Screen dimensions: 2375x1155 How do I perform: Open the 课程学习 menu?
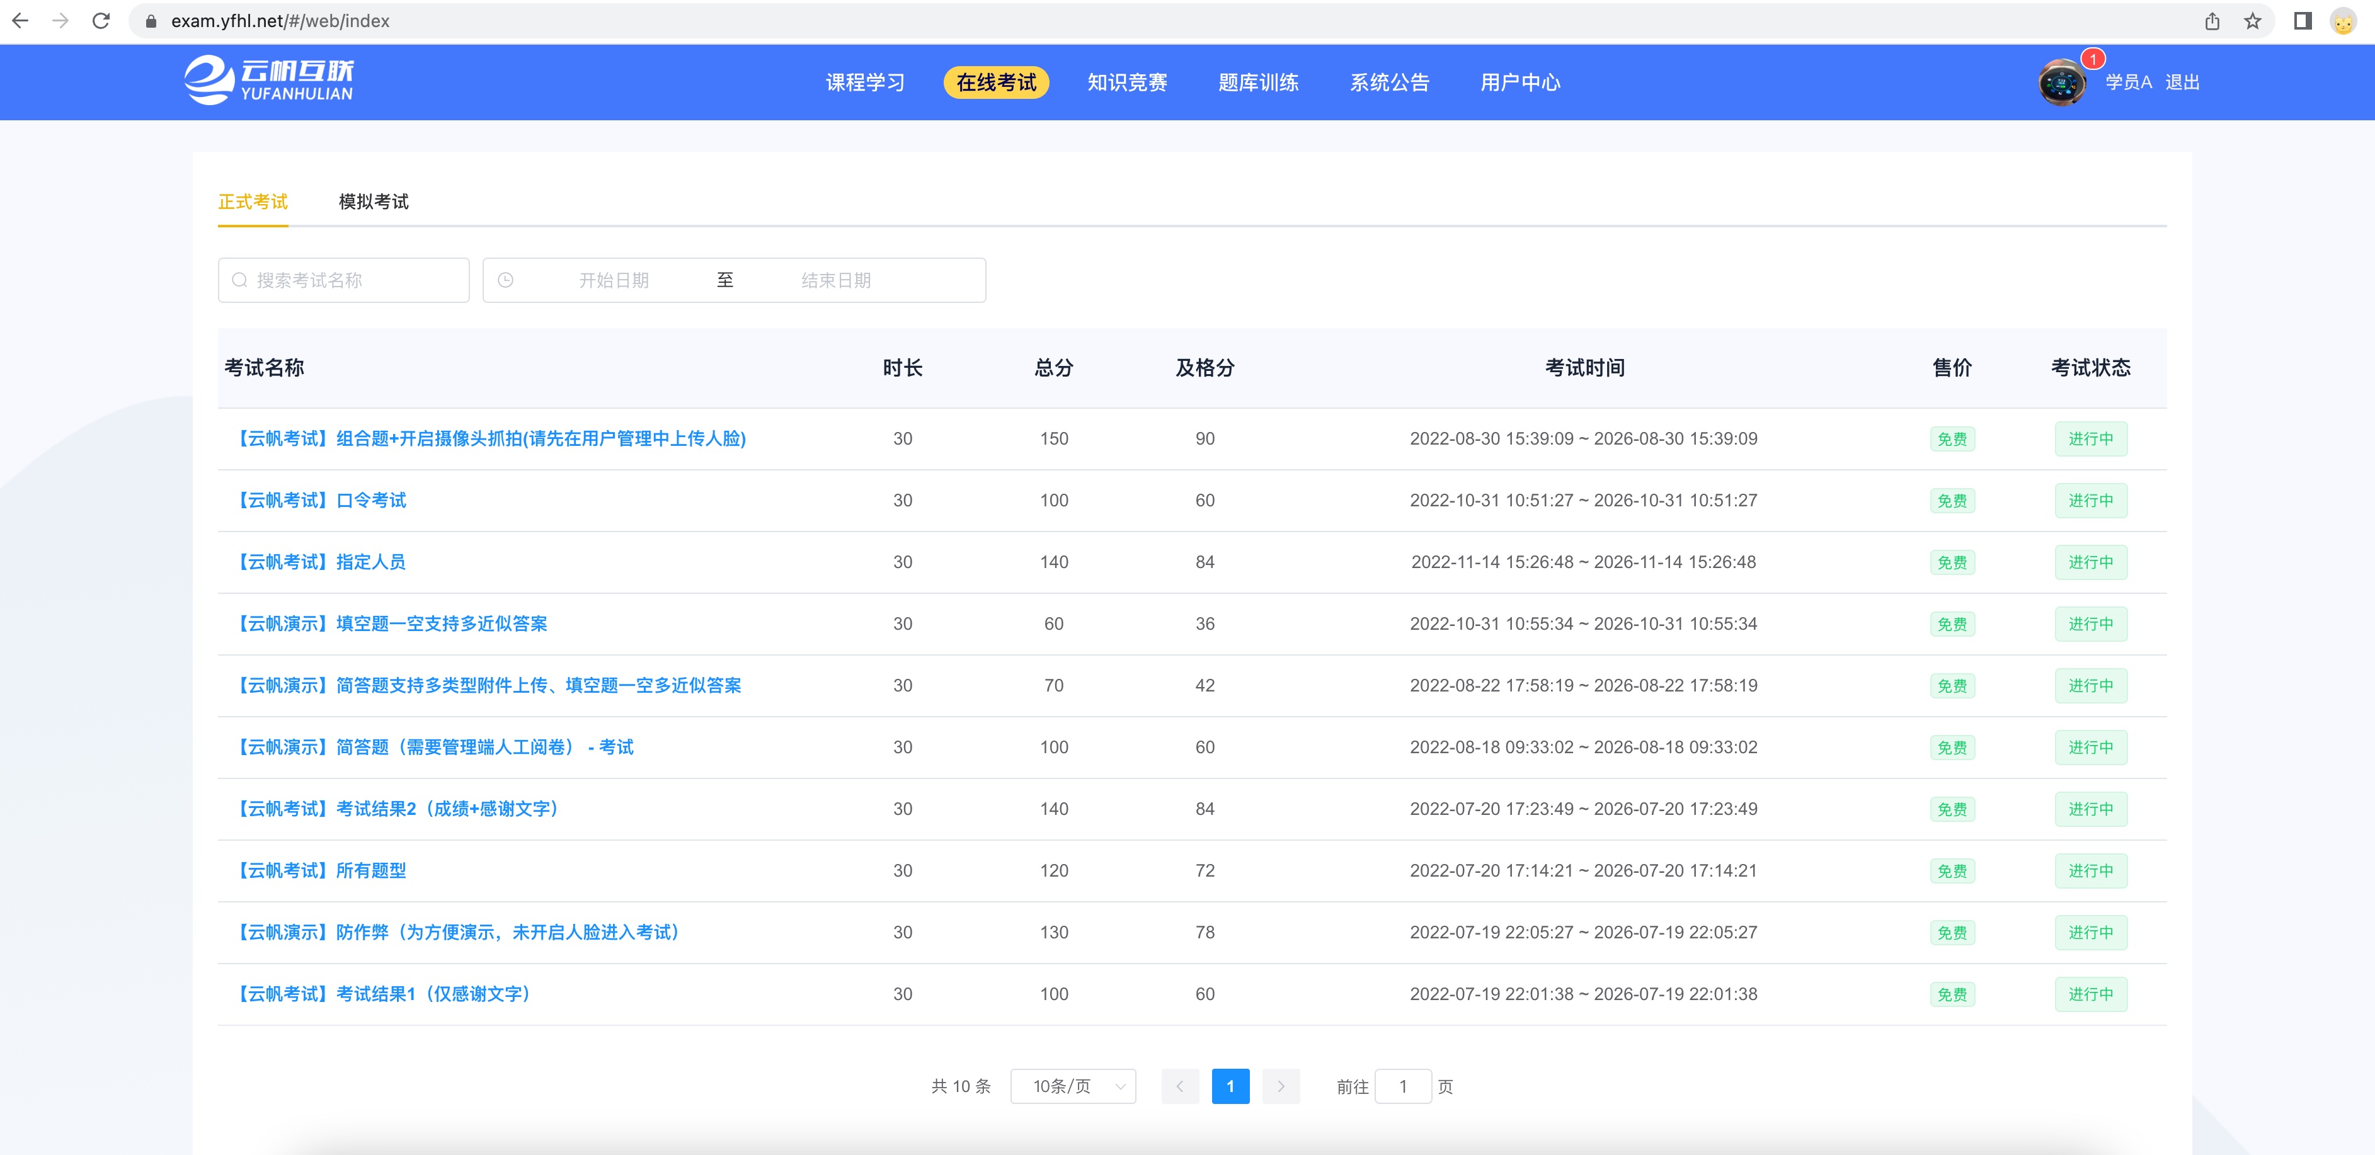(865, 82)
